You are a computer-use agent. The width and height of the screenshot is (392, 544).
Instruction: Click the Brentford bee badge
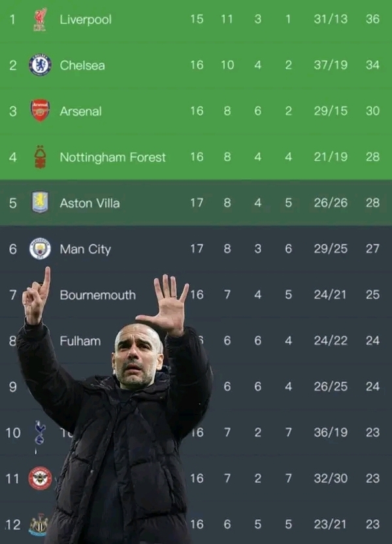pos(40,478)
